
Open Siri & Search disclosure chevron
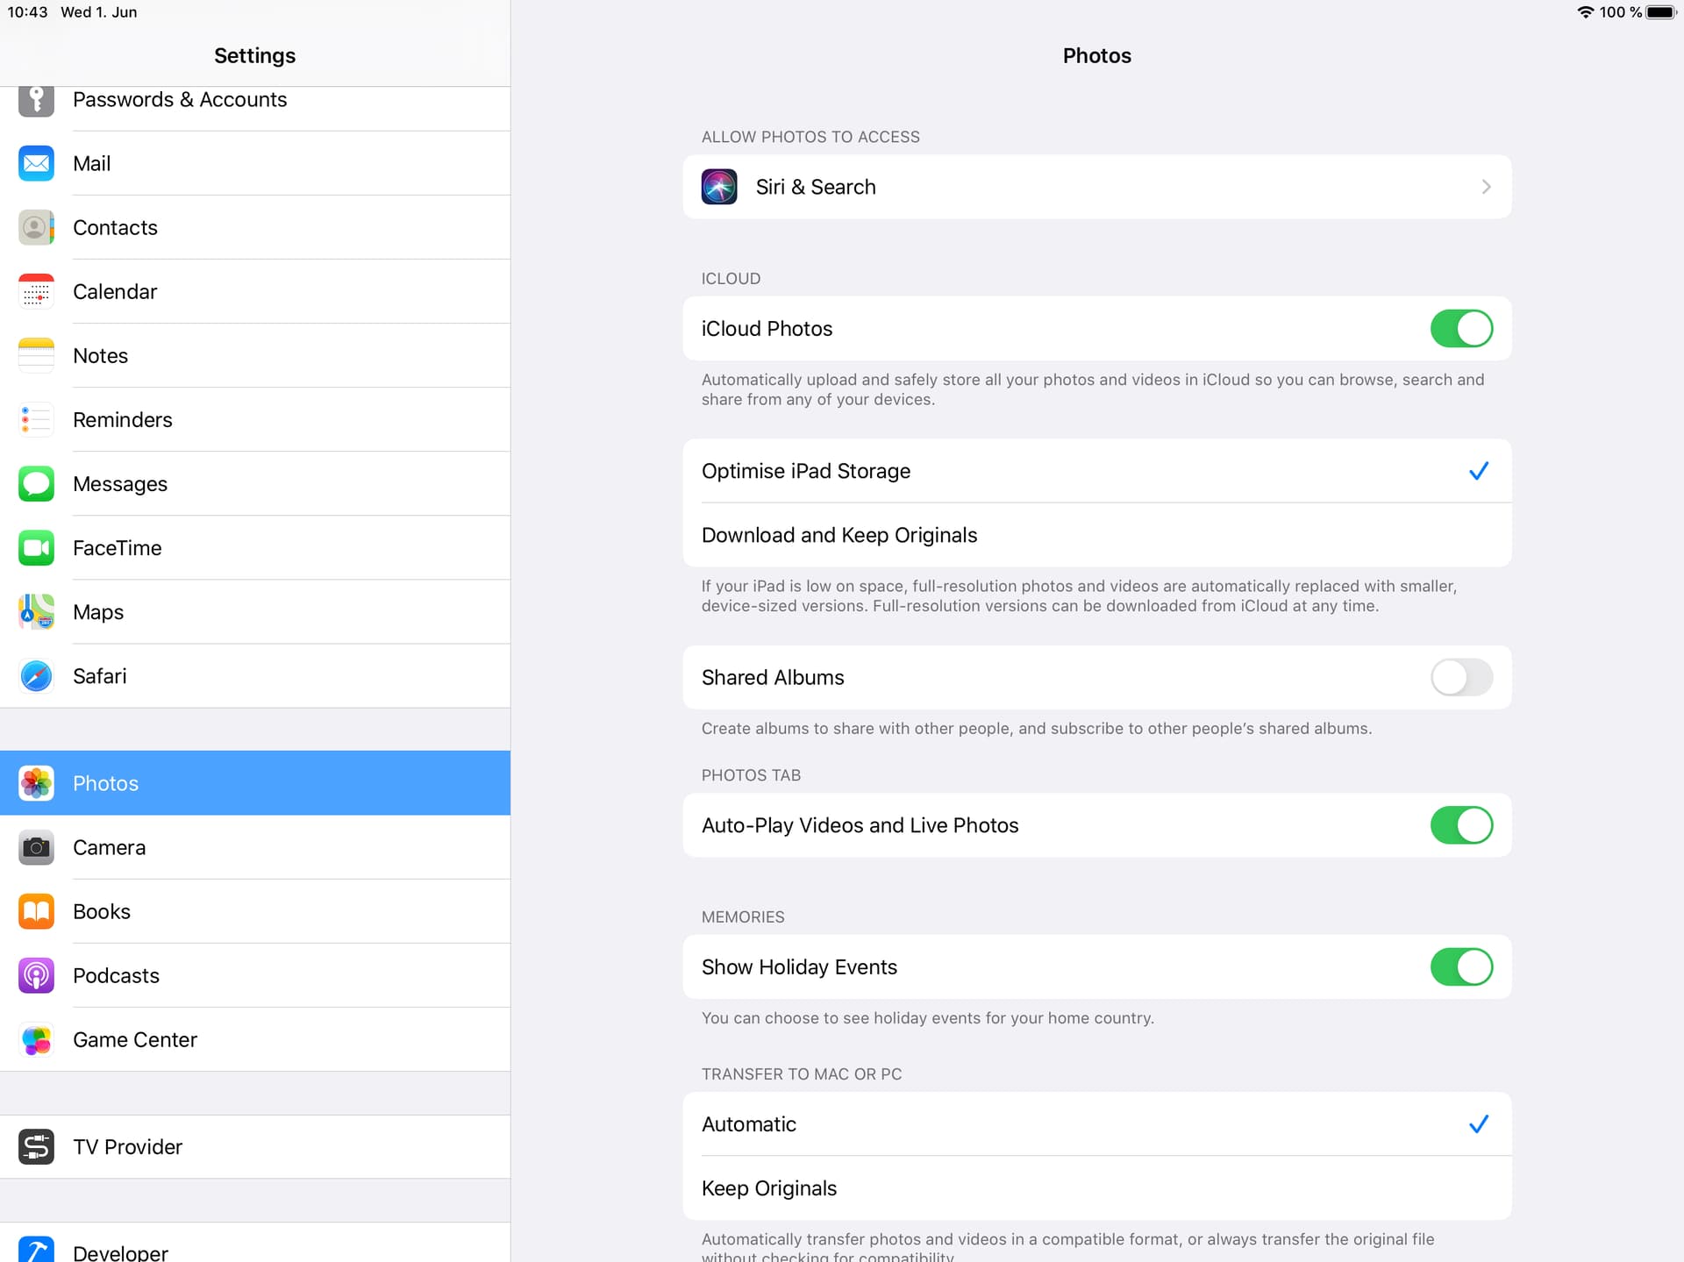click(x=1486, y=187)
